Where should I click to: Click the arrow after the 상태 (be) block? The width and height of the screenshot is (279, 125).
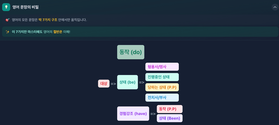tap(142, 83)
